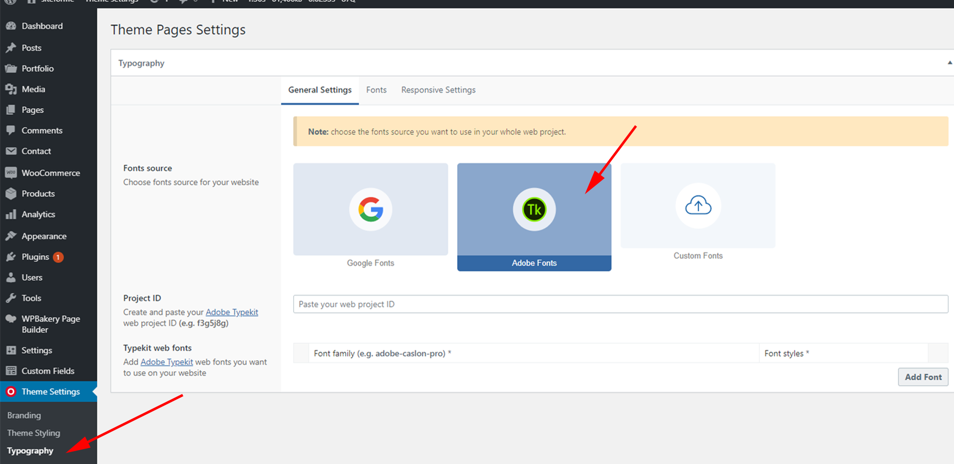Click the red Theme Settings icon

(11, 391)
